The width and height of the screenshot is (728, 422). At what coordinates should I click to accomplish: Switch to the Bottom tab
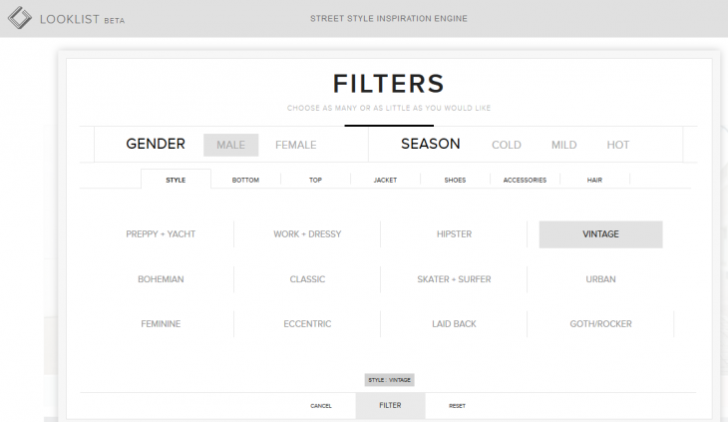point(245,180)
